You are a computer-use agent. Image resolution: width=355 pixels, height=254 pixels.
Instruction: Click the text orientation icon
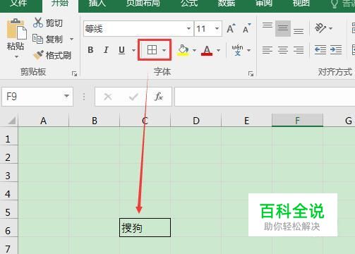320,28
